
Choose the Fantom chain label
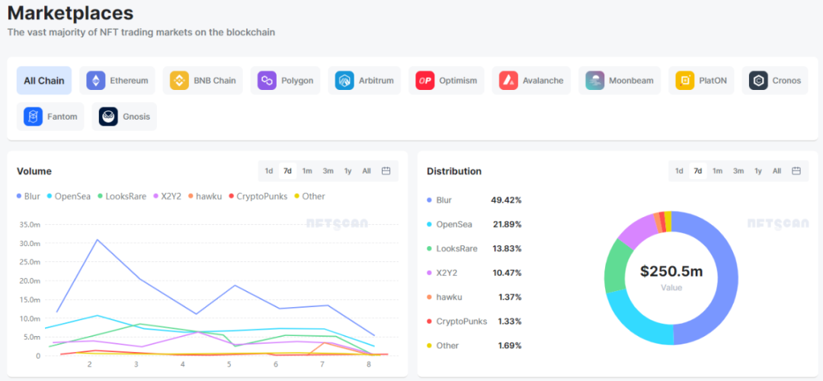[x=62, y=117]
